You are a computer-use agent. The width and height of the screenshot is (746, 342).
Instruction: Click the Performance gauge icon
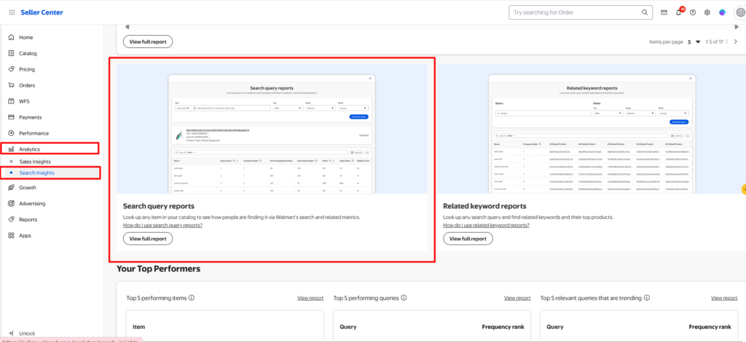point(11,133)
